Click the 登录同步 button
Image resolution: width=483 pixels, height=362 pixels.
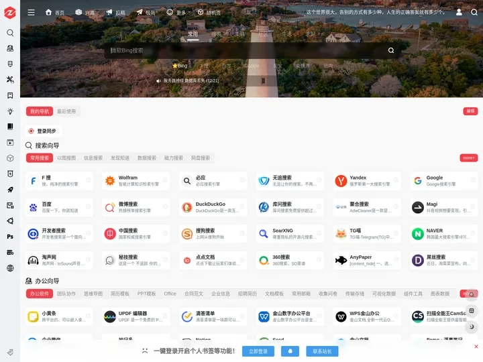coord(44,131)
